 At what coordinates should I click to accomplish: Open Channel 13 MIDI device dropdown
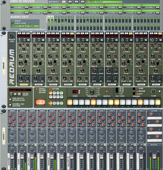pos(101,13)
